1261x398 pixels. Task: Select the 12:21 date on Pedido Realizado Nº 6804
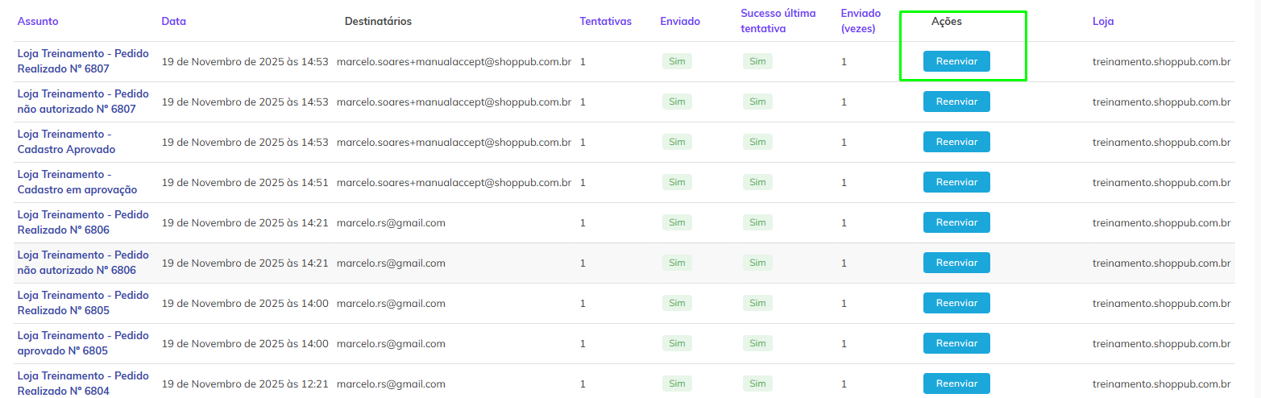(x=245, y=383)
